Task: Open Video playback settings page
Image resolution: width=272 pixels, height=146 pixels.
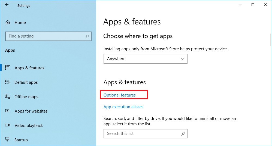Action: tap(29, 126)
